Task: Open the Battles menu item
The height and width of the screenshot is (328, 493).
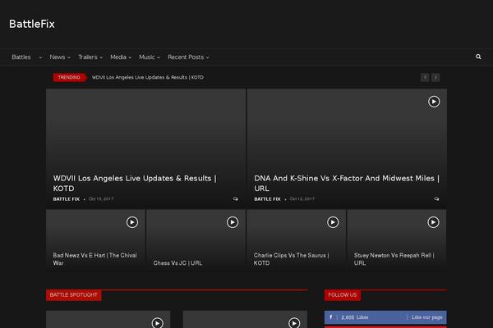Action: pos(21,57)
